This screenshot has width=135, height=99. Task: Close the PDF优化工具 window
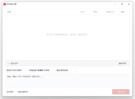click(x=129, y=4)
